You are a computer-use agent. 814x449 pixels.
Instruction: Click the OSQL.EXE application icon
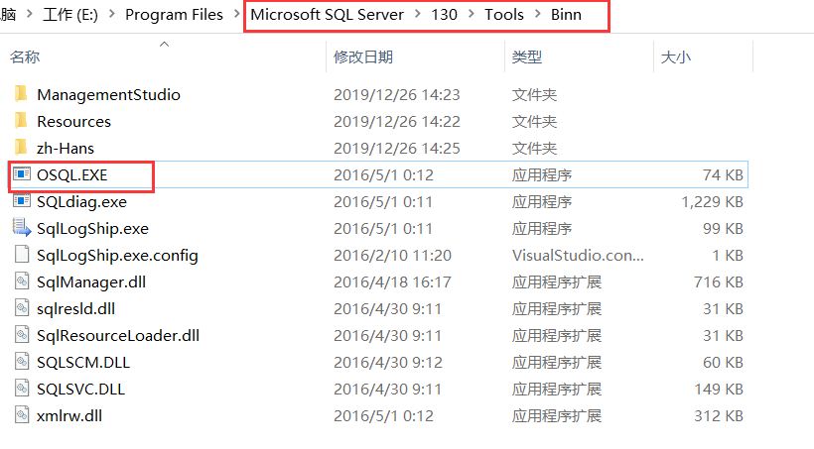coord(22,174)
